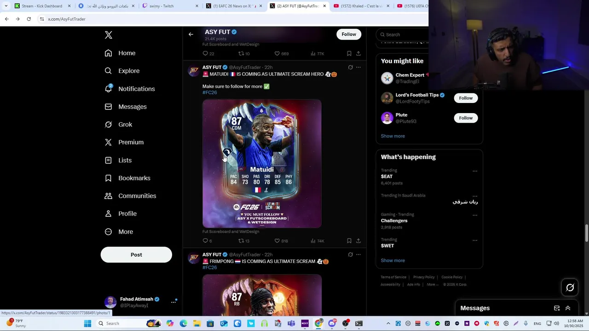Open the $EAT trending topic
This screenshot has height=331, width=589.
point(387,177)
